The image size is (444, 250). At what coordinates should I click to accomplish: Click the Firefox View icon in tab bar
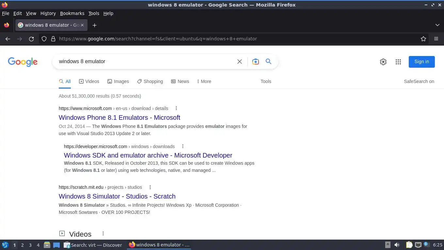click(x=7, y=25)
